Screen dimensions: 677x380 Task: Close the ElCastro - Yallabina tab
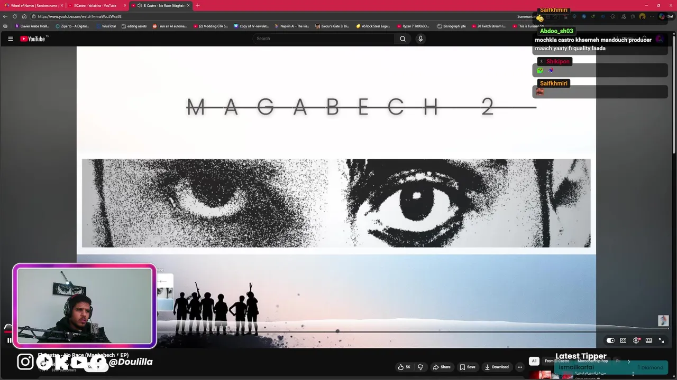pos(125,5)
